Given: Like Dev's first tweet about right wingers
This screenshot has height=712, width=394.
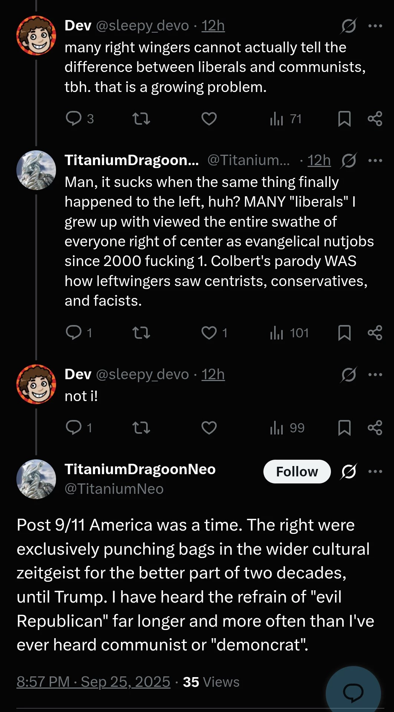Looking at the screenshot, I should (209, 119).
